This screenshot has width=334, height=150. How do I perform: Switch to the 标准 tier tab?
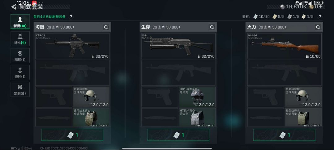click(20, 39)
